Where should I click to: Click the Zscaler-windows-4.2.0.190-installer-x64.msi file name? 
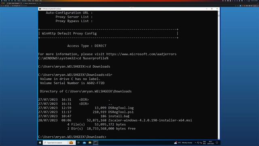pyautogui.click(x=150, y=120)
